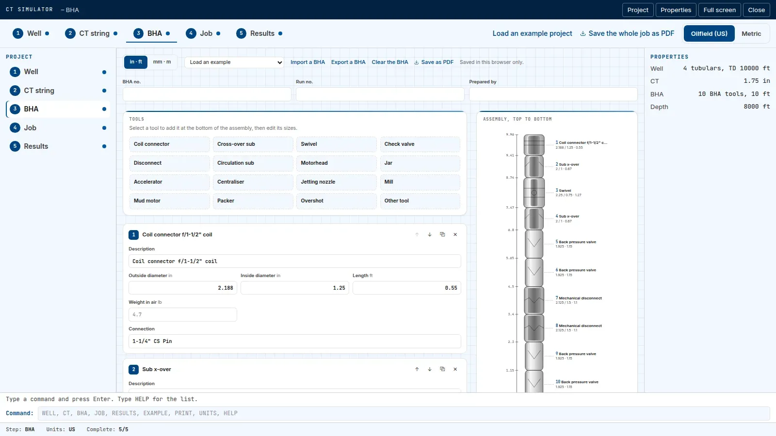
Task: Click the Outside diameter field 2.188
Action: pos(183,288)
